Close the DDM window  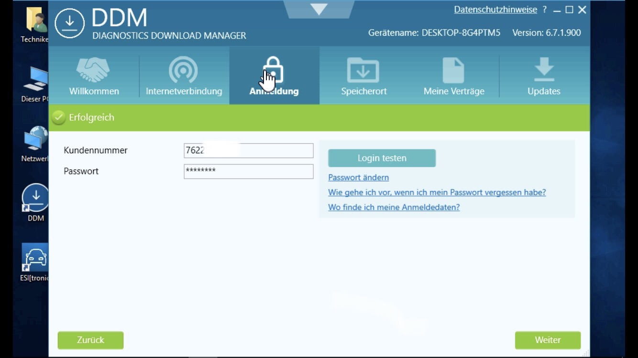582,10
